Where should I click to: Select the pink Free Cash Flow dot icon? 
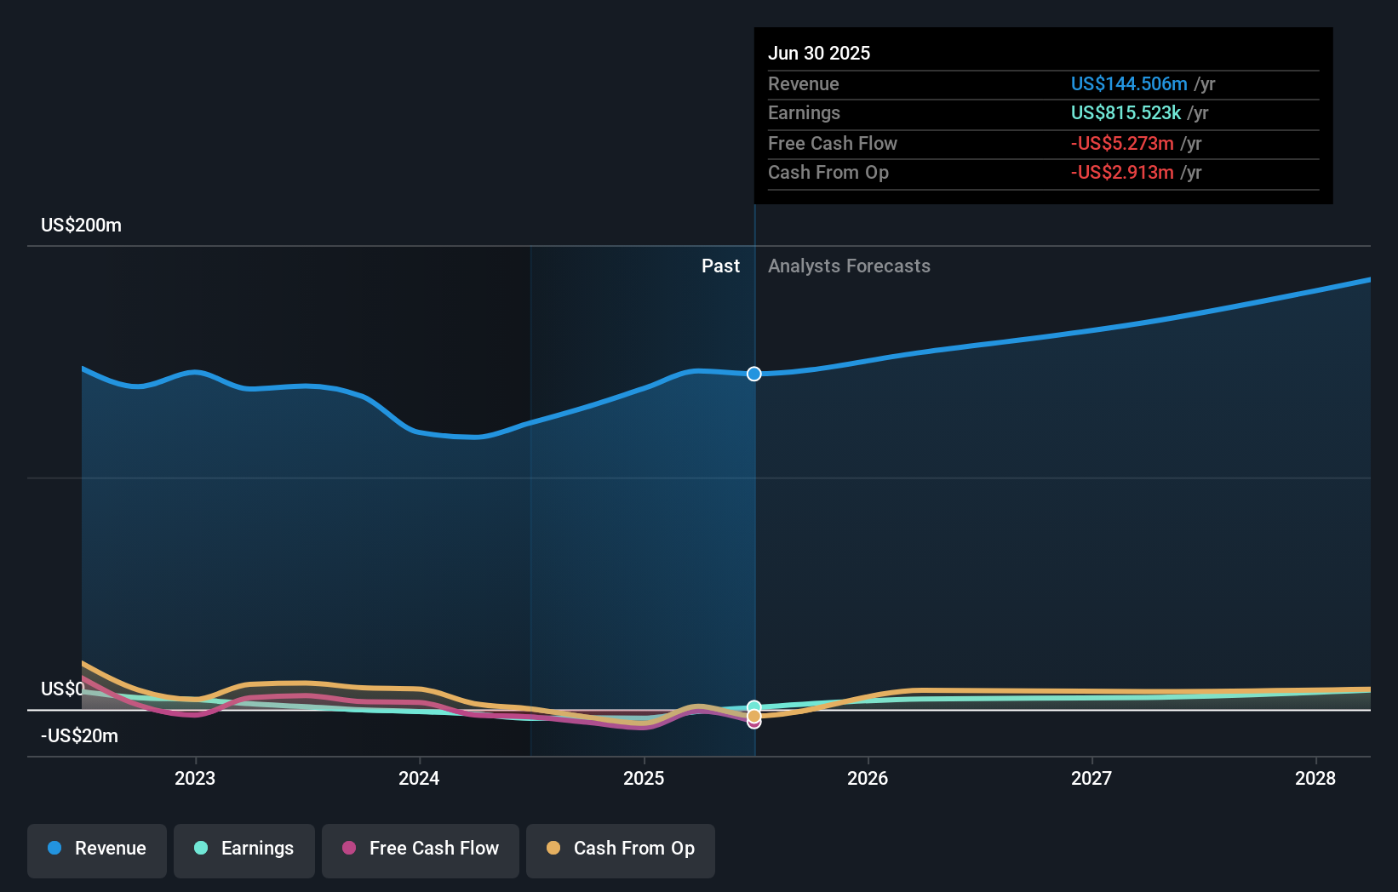[x=349, y=849]
